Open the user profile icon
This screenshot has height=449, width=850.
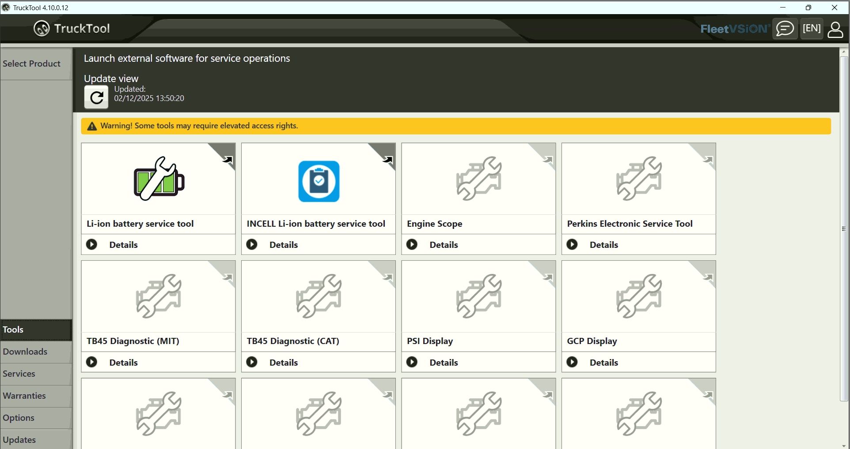[x=836, y=30]
